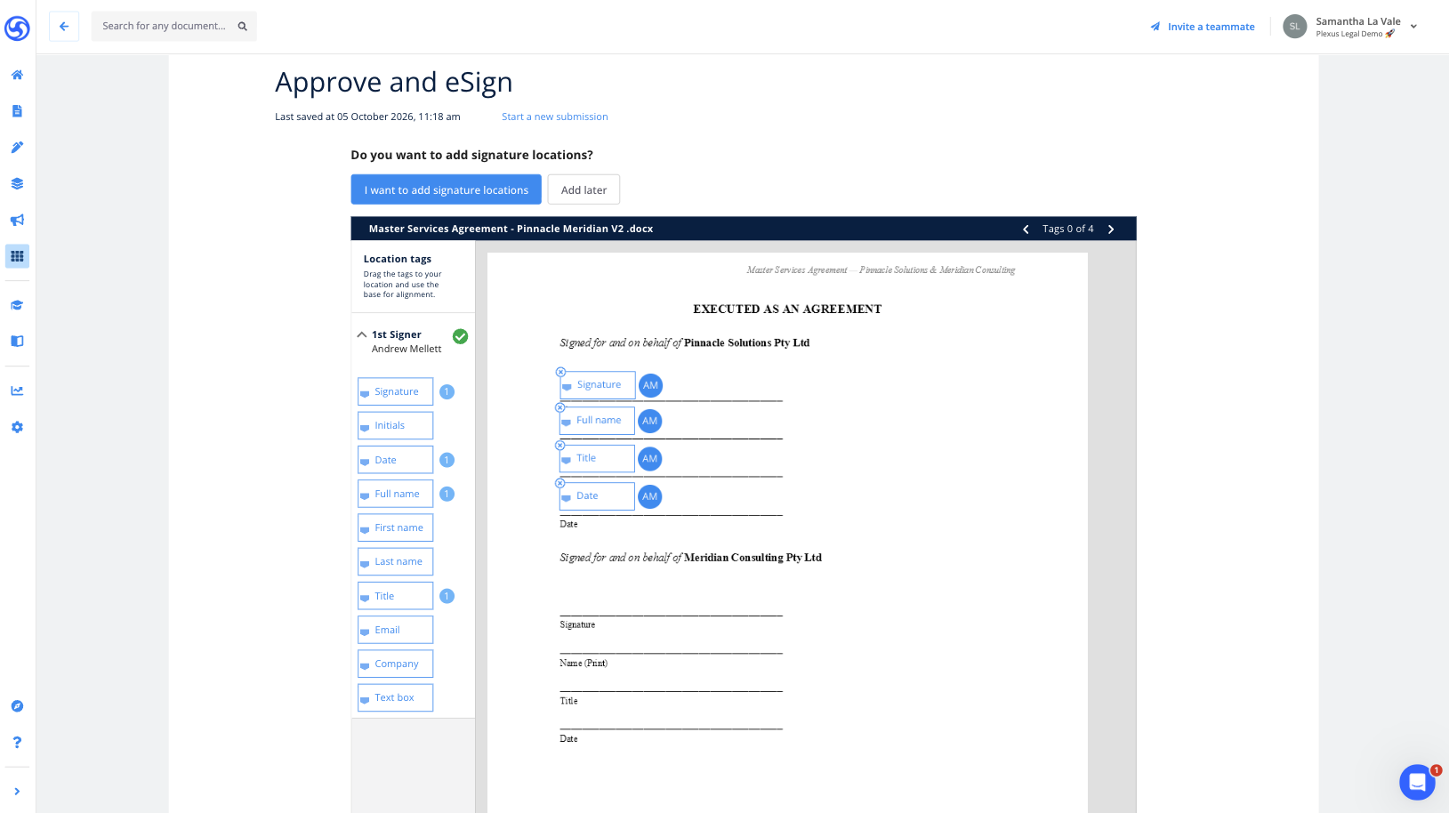This screenshot has height=813, width=1449.
Task: Collapse the 1st Signer section
Action: (x=361, y=335)
